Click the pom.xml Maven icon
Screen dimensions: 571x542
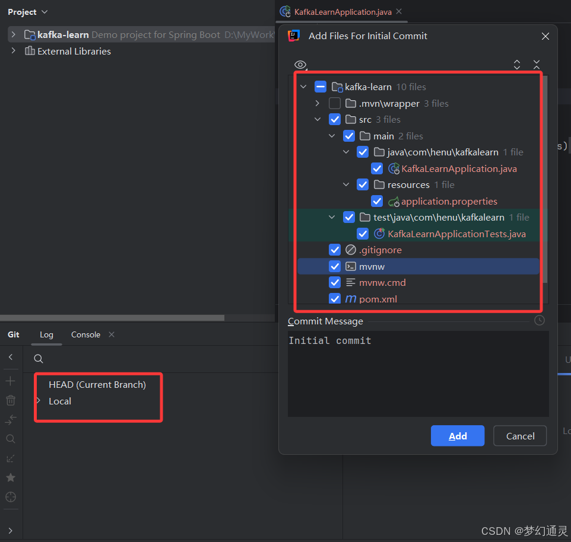point(351,299)
